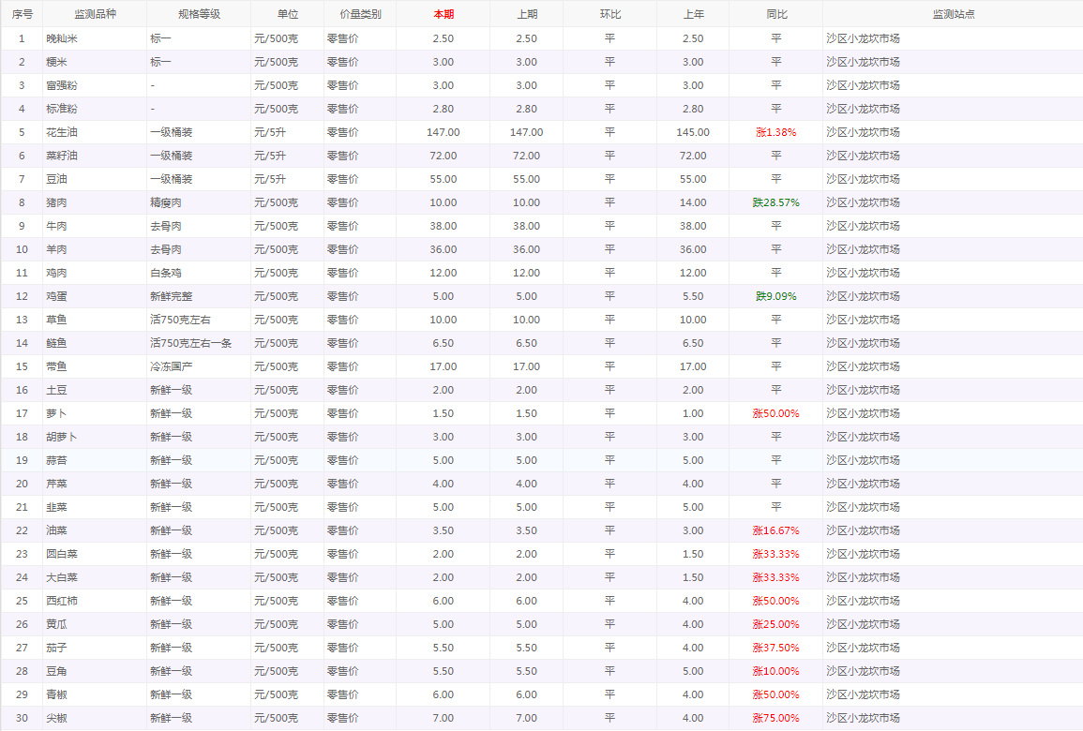Click the 序号 column header
Viewport: 1083px width, 731px height.
(22, 14)
